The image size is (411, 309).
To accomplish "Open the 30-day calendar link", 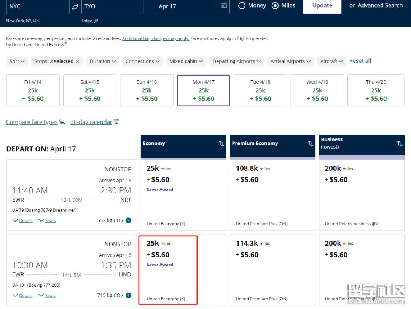I will coord(91,122).
